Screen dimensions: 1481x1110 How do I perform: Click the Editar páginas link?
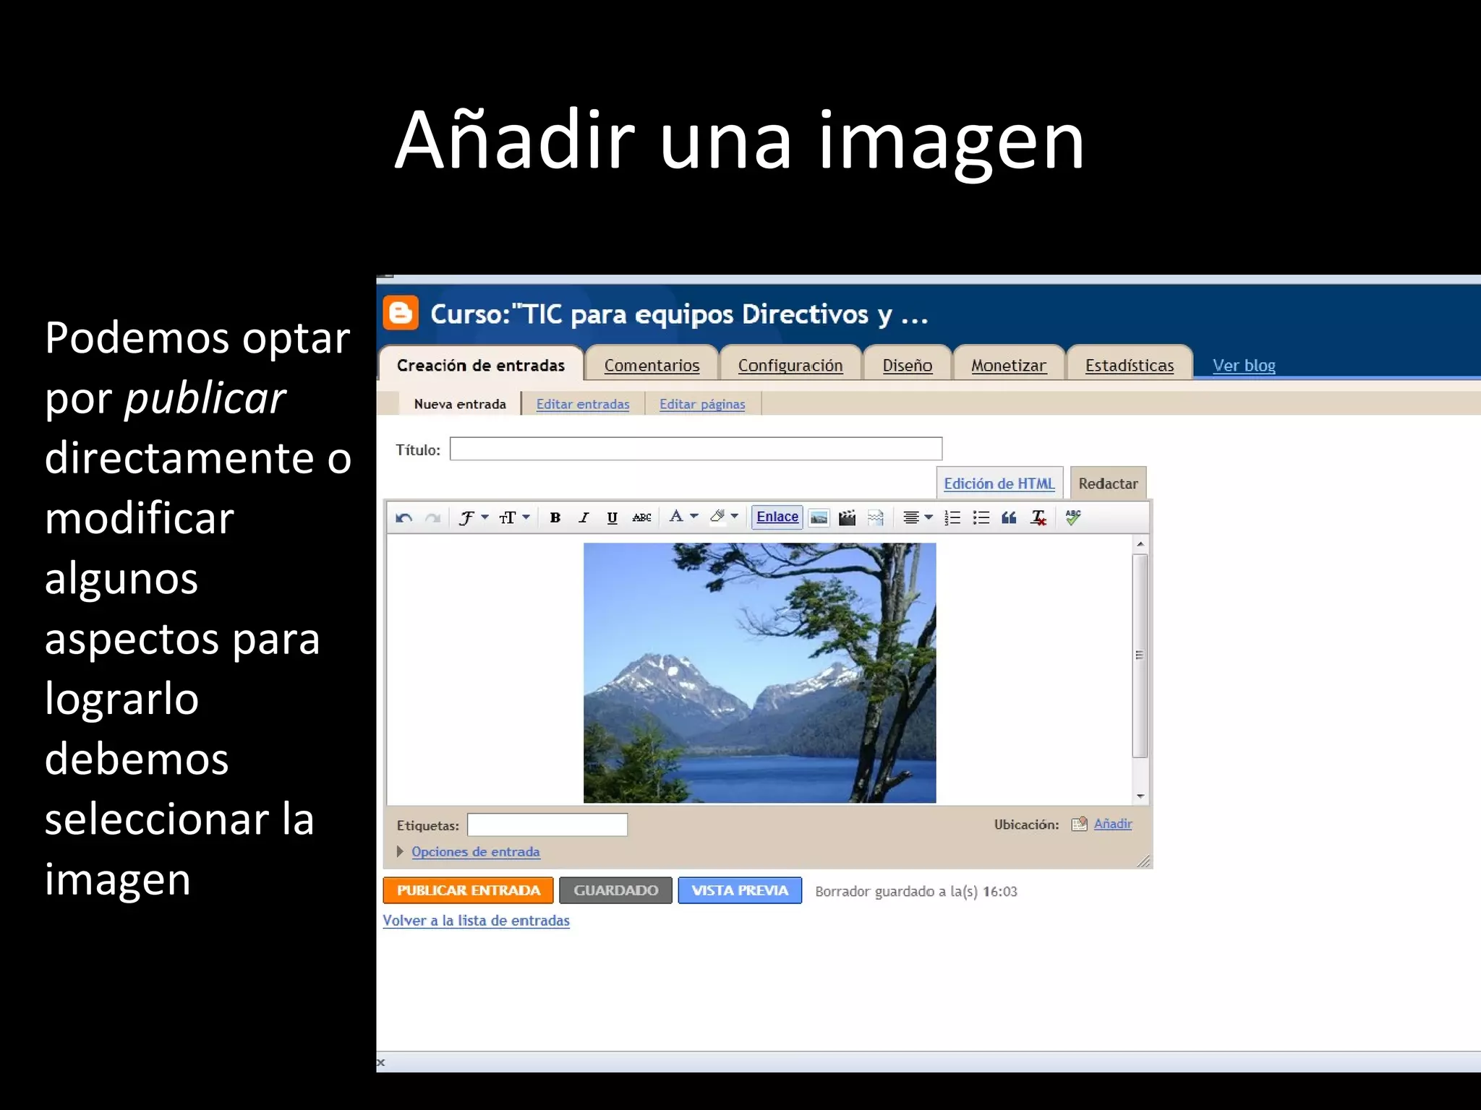[x=702, y=404]
